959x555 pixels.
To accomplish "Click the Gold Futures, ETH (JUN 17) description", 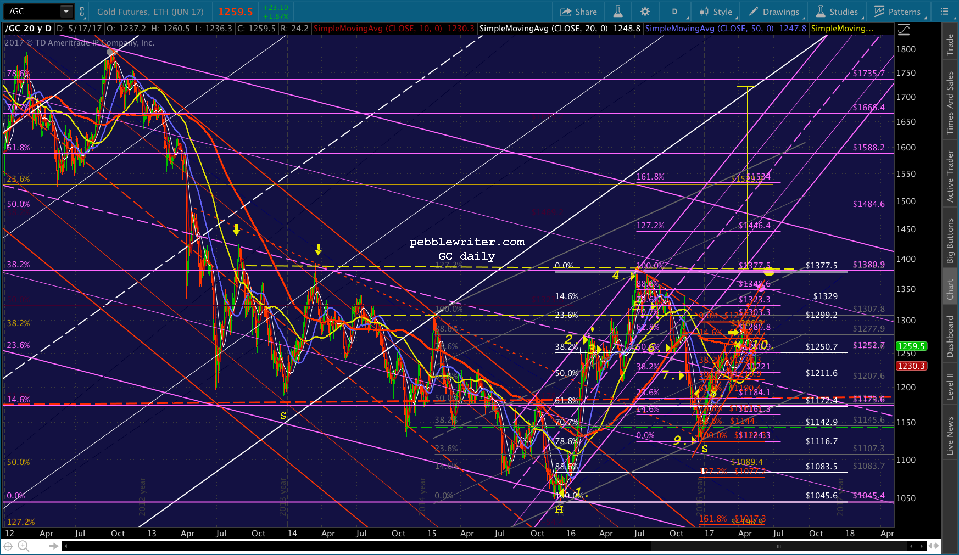I will 150,12.
